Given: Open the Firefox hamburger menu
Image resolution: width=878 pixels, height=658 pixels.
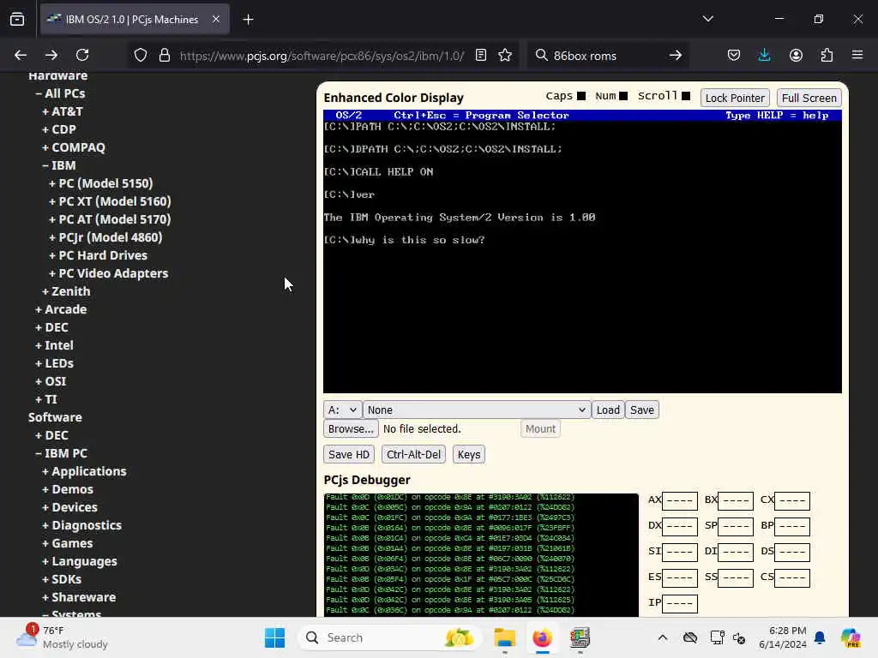Looking at the screenshot, I should coord(857,55).
